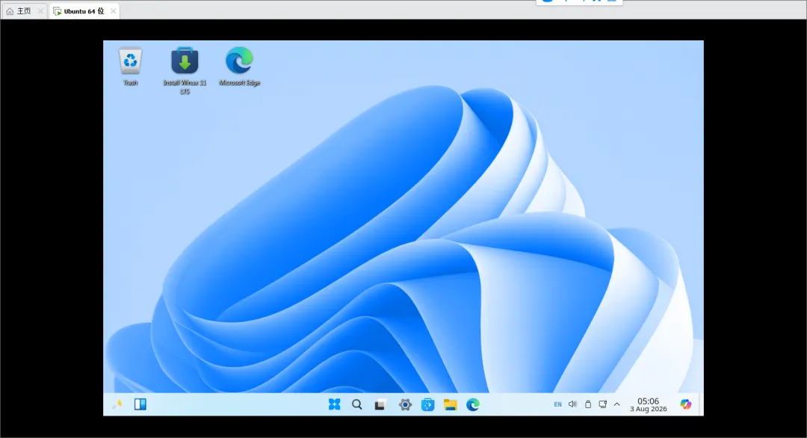Open Microsoft Edge desktop shortcut
This screenshot has width=807, height=438.
click(x=239, y=66)
